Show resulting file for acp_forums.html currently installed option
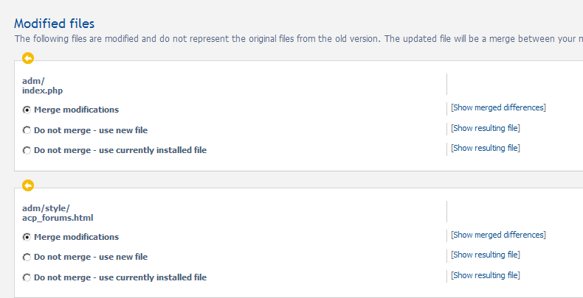 486,275
